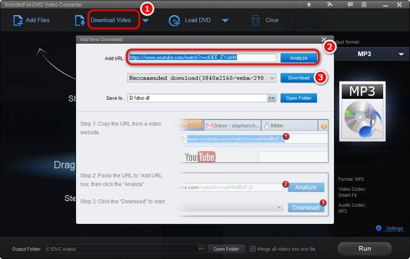
Task: Click 'Step 1: Copy the URL' instruction text
Action: tap(121, 128)
